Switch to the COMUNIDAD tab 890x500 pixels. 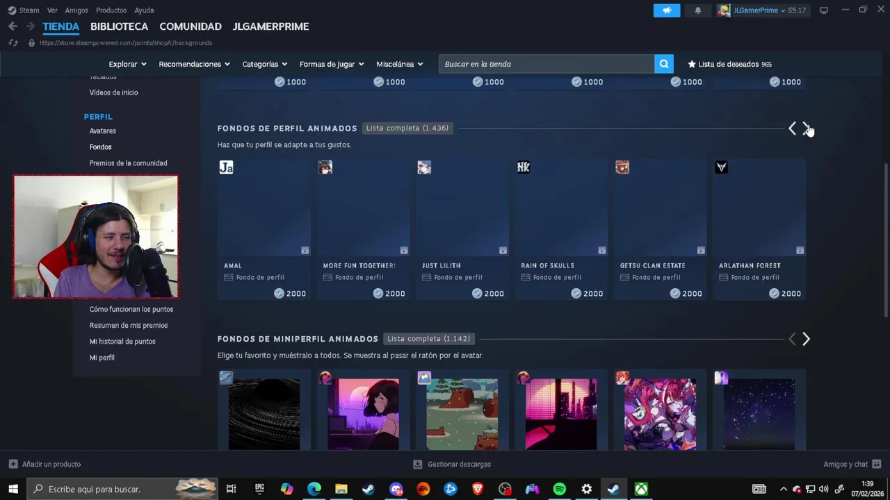point(191,26)
